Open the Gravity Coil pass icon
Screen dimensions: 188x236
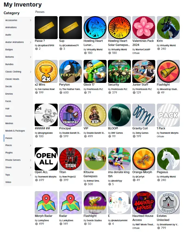[144, 115]
